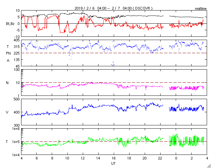Click the 'Bt,Bz' axis label
211x168 pixels.
tap(10, 24)
